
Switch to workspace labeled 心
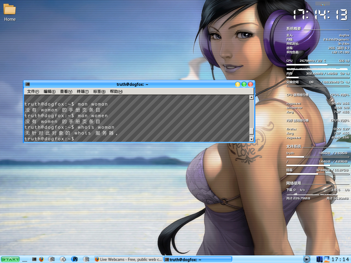pos(64,259)
